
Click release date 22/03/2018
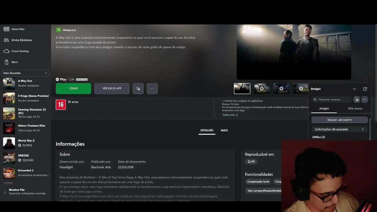click(126, 167)
